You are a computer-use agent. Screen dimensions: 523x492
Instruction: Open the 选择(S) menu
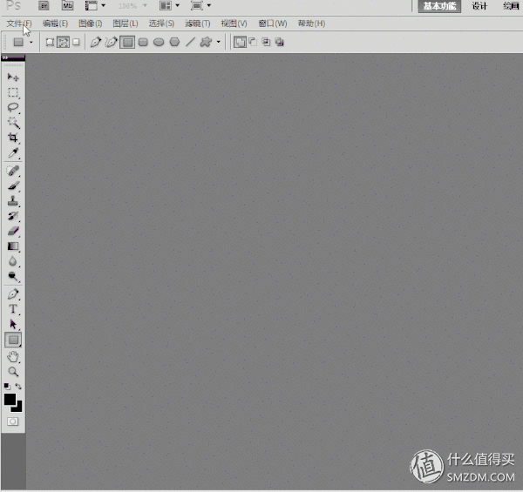[x=161, y=24]
